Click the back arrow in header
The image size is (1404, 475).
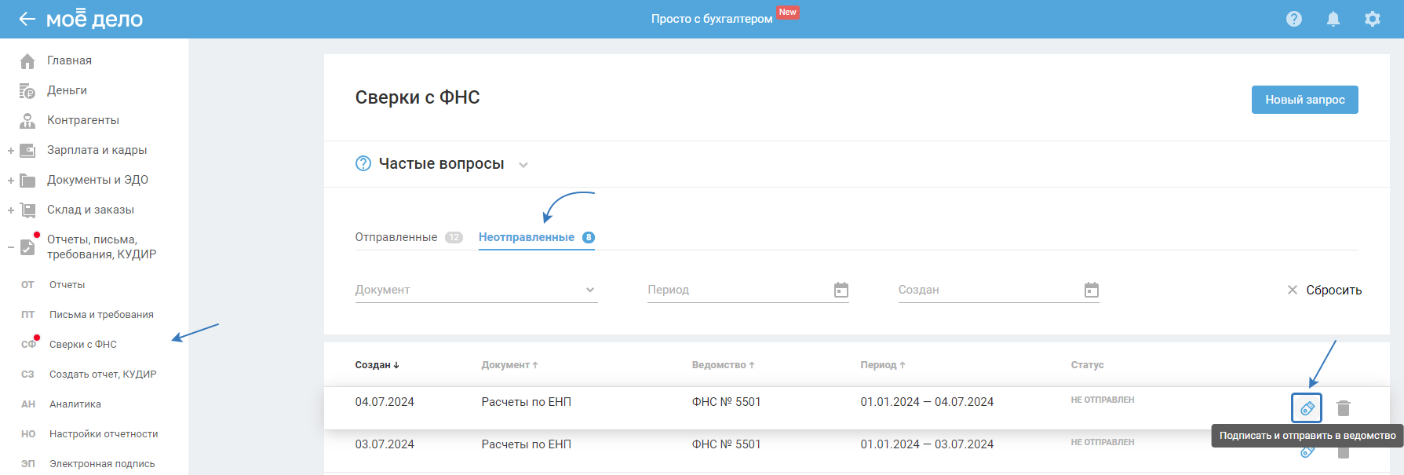[x=27, y=19]
